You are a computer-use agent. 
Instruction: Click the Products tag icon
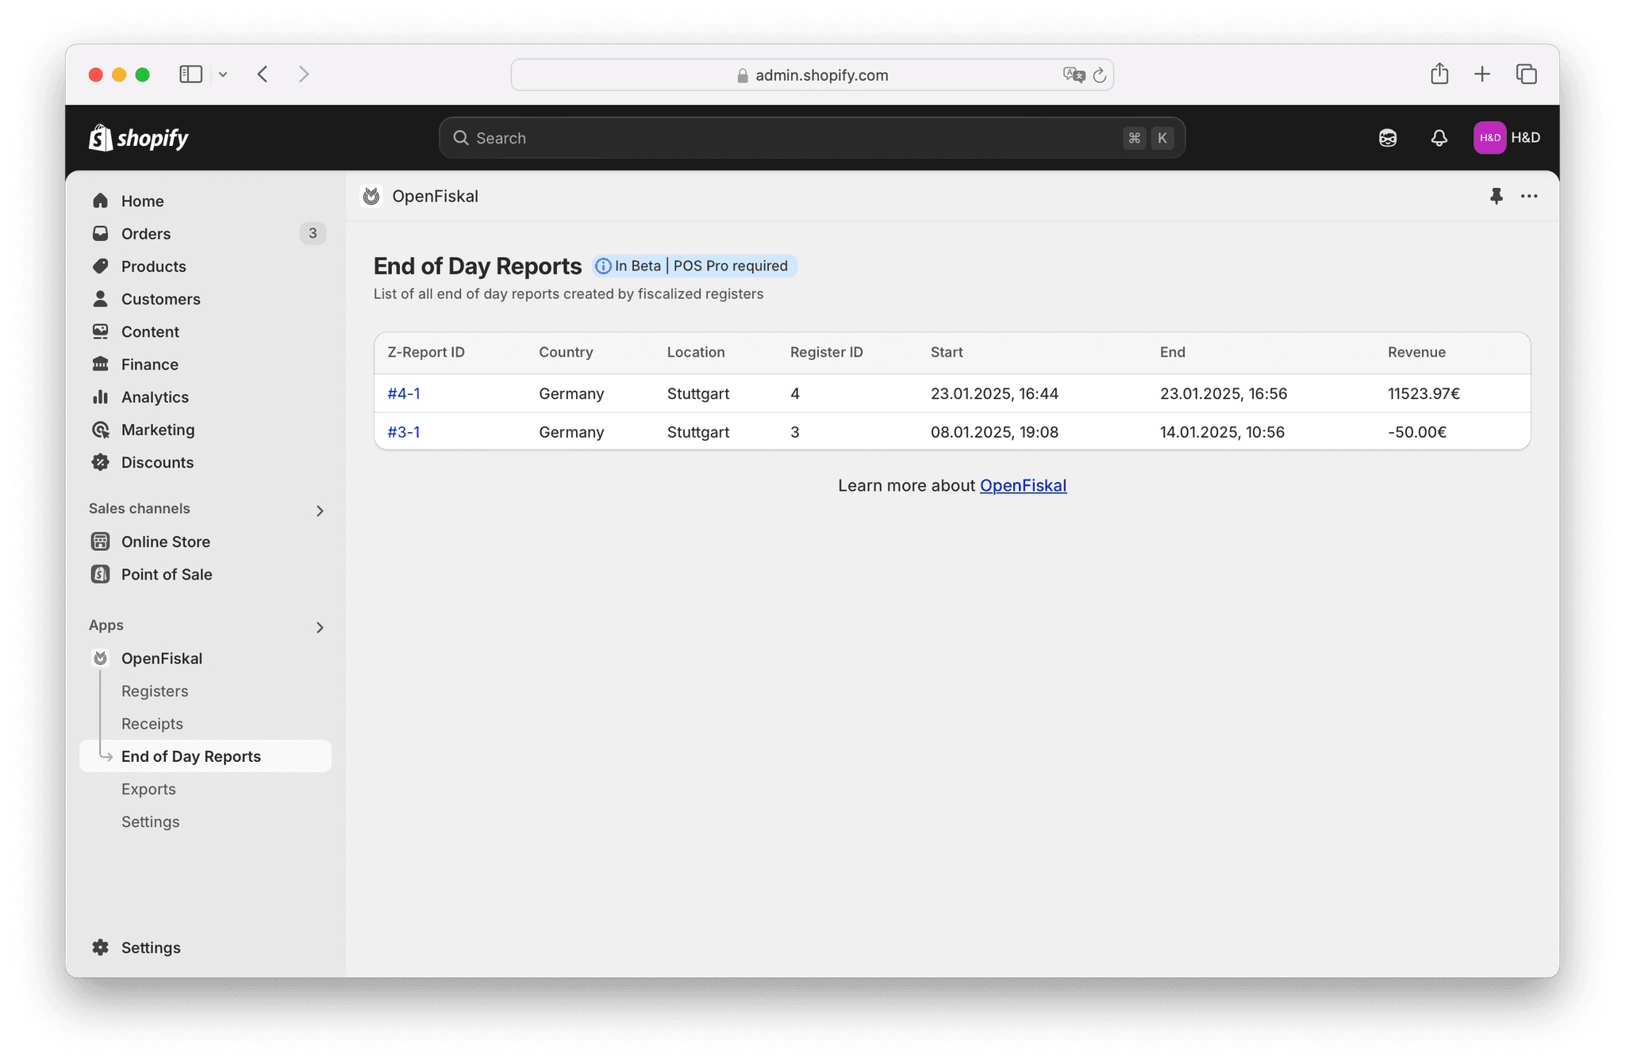100,266
